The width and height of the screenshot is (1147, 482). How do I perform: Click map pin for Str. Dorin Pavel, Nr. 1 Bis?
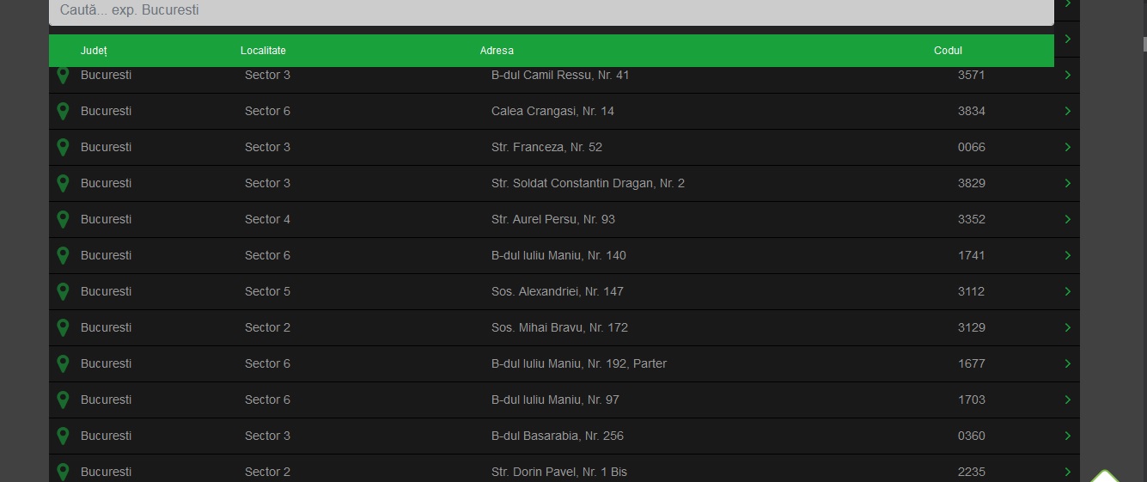pos(63,472)
